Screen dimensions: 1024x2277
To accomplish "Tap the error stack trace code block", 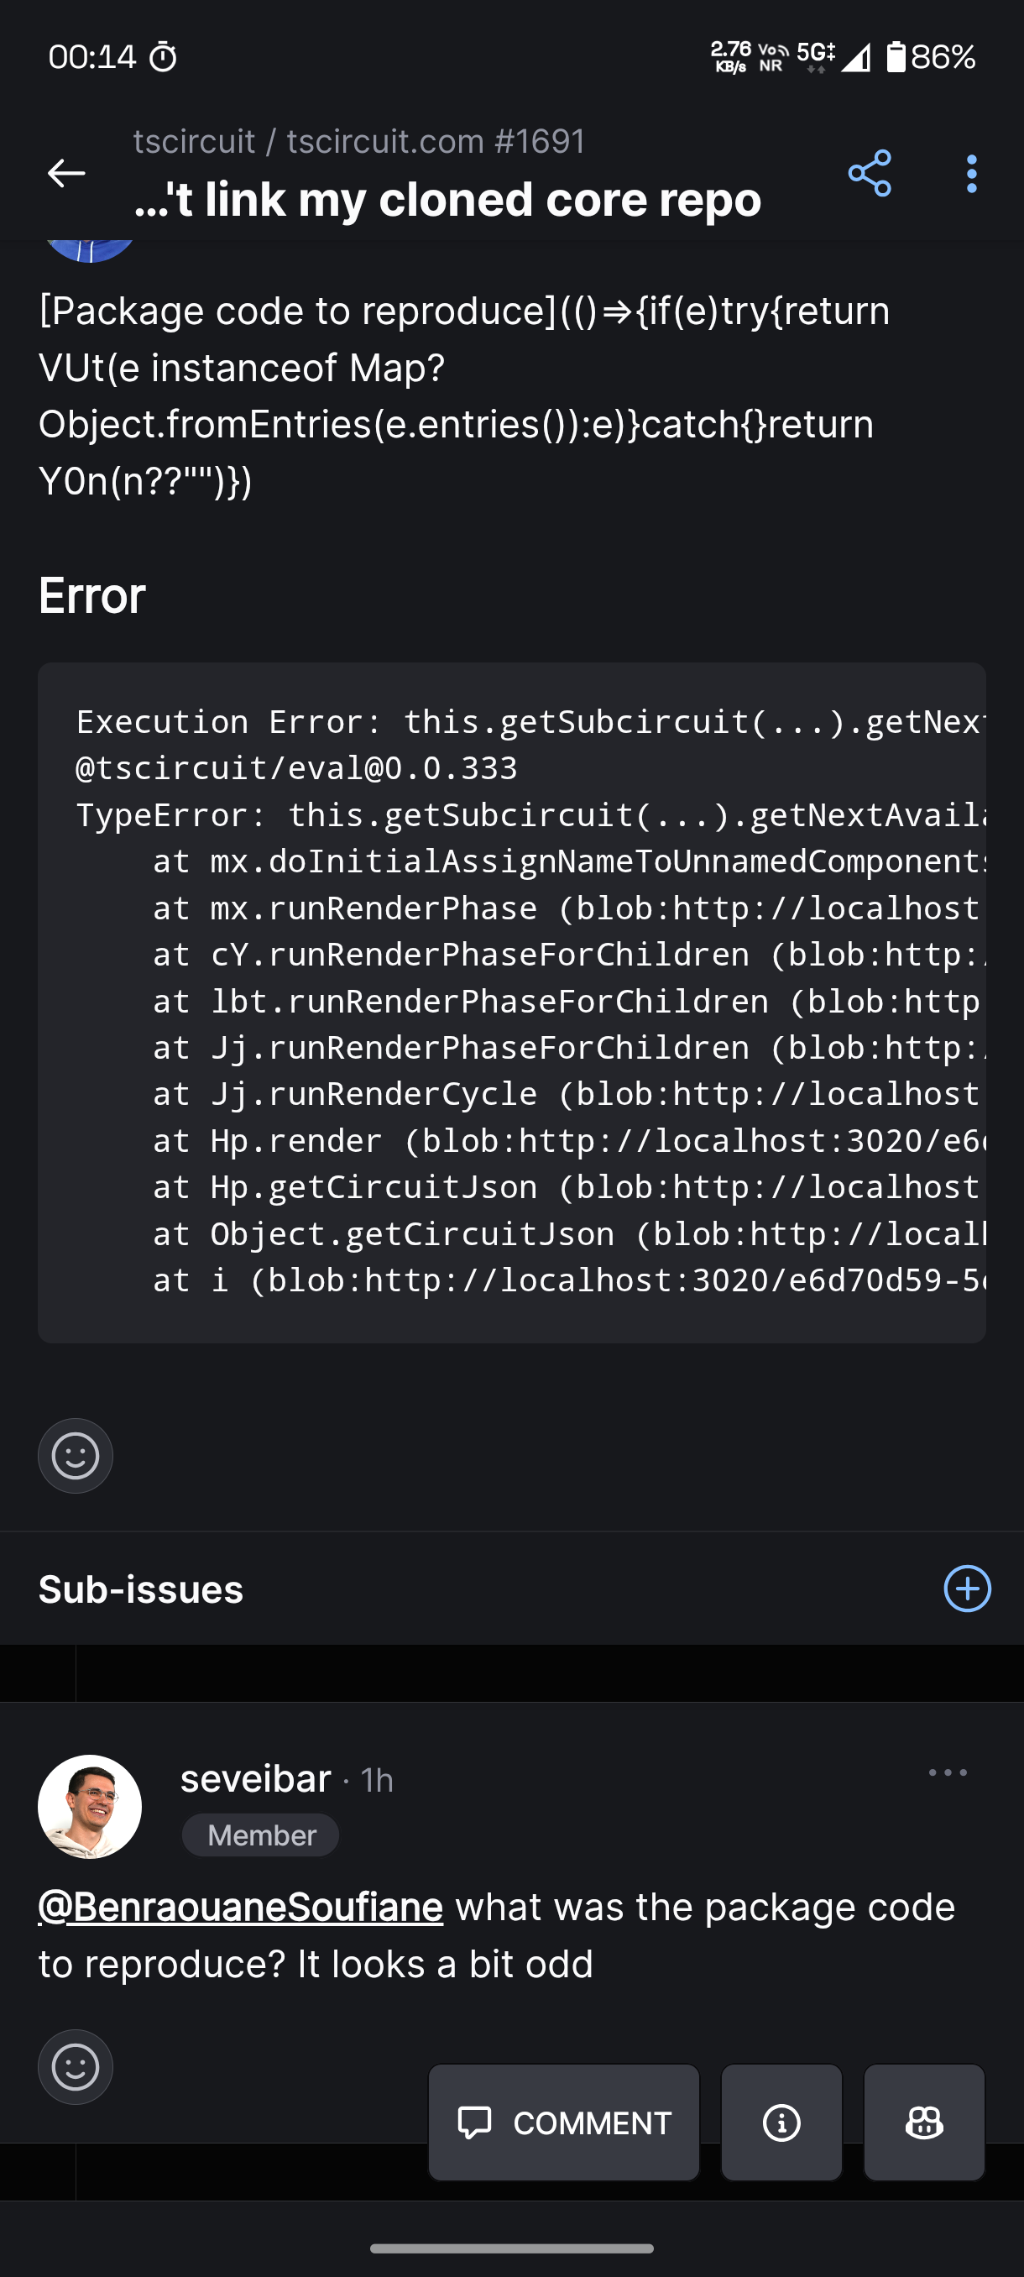I will coord(511,1002).
